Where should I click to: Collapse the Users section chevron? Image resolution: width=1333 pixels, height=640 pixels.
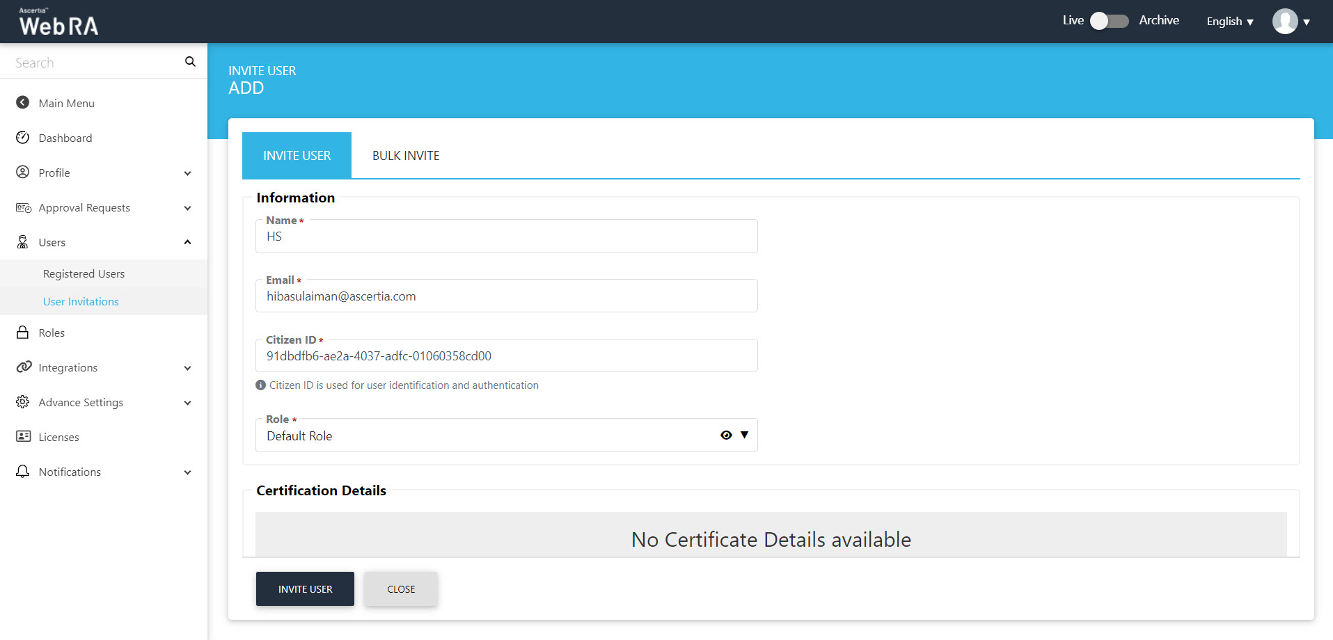(x=187, y=242)
